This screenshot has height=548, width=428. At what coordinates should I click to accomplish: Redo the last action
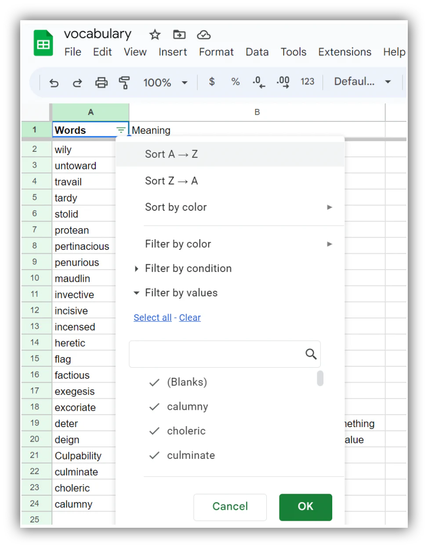77,82
